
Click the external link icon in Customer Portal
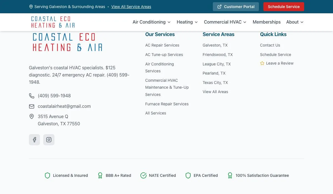(220, 7)
